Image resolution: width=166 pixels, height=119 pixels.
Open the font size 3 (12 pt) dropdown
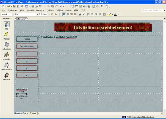pos(49,14)
